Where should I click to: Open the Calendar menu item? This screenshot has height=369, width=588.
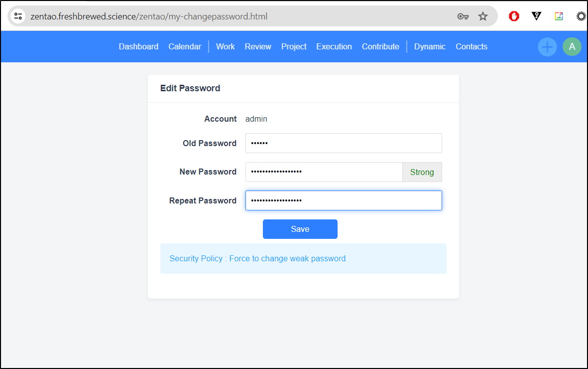tap(185, 46)
